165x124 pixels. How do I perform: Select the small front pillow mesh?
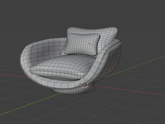[x=82, y=45]
